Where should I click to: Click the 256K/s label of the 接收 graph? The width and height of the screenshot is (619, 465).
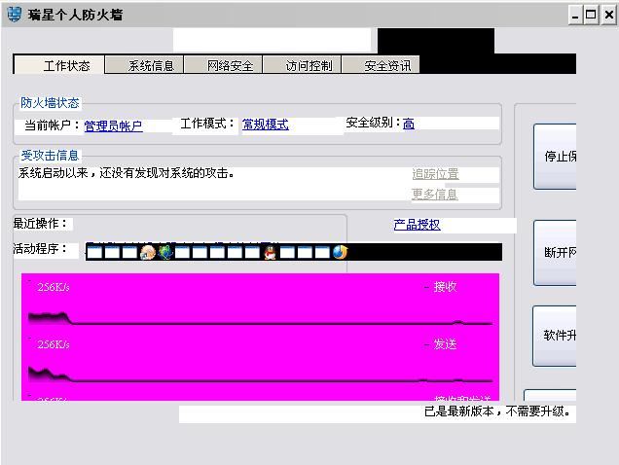pyautogui.click(x=54, y=287)
